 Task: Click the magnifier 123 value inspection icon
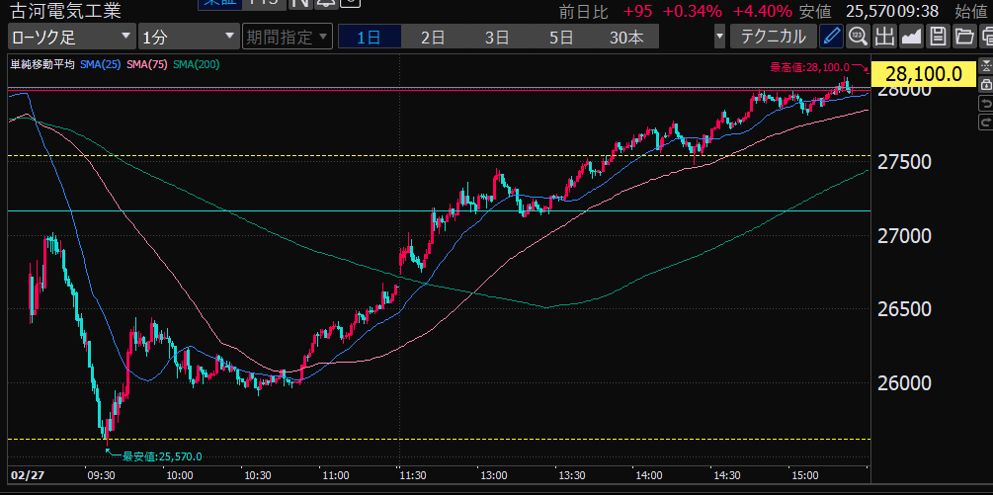[858, 38]
